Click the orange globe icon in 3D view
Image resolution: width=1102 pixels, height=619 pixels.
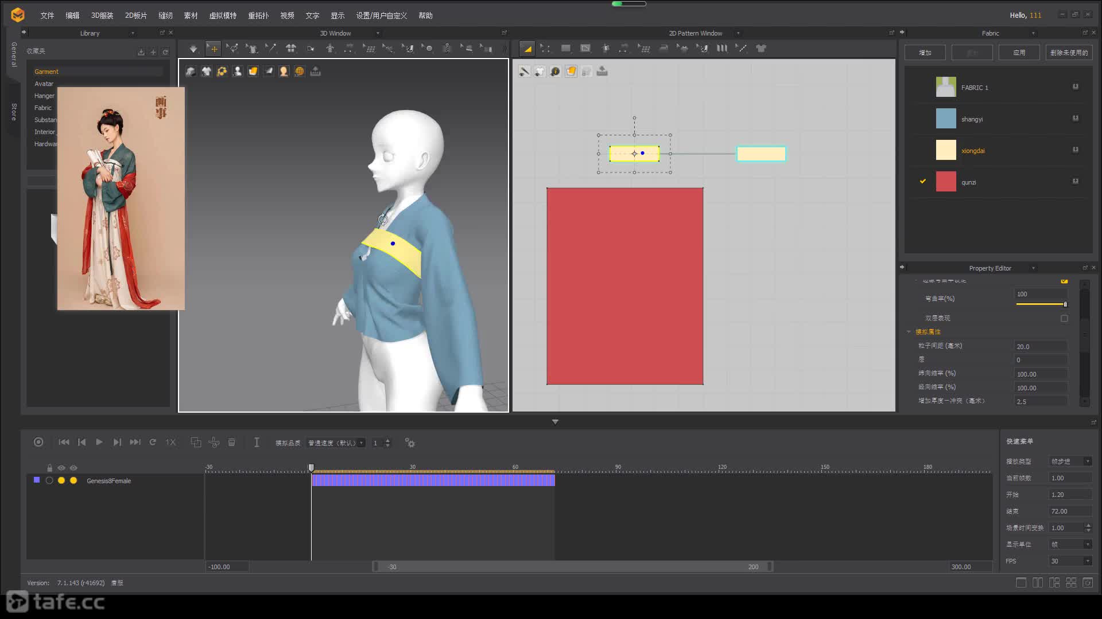(x=299, y=71)
